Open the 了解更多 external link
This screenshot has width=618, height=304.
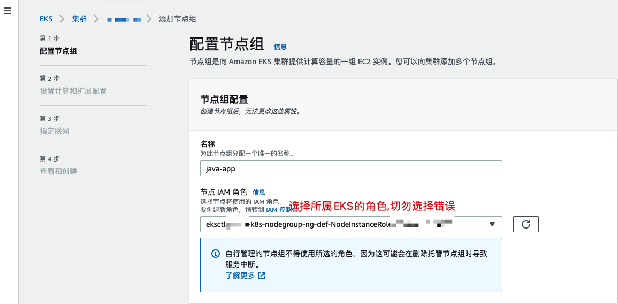[240, 276]
